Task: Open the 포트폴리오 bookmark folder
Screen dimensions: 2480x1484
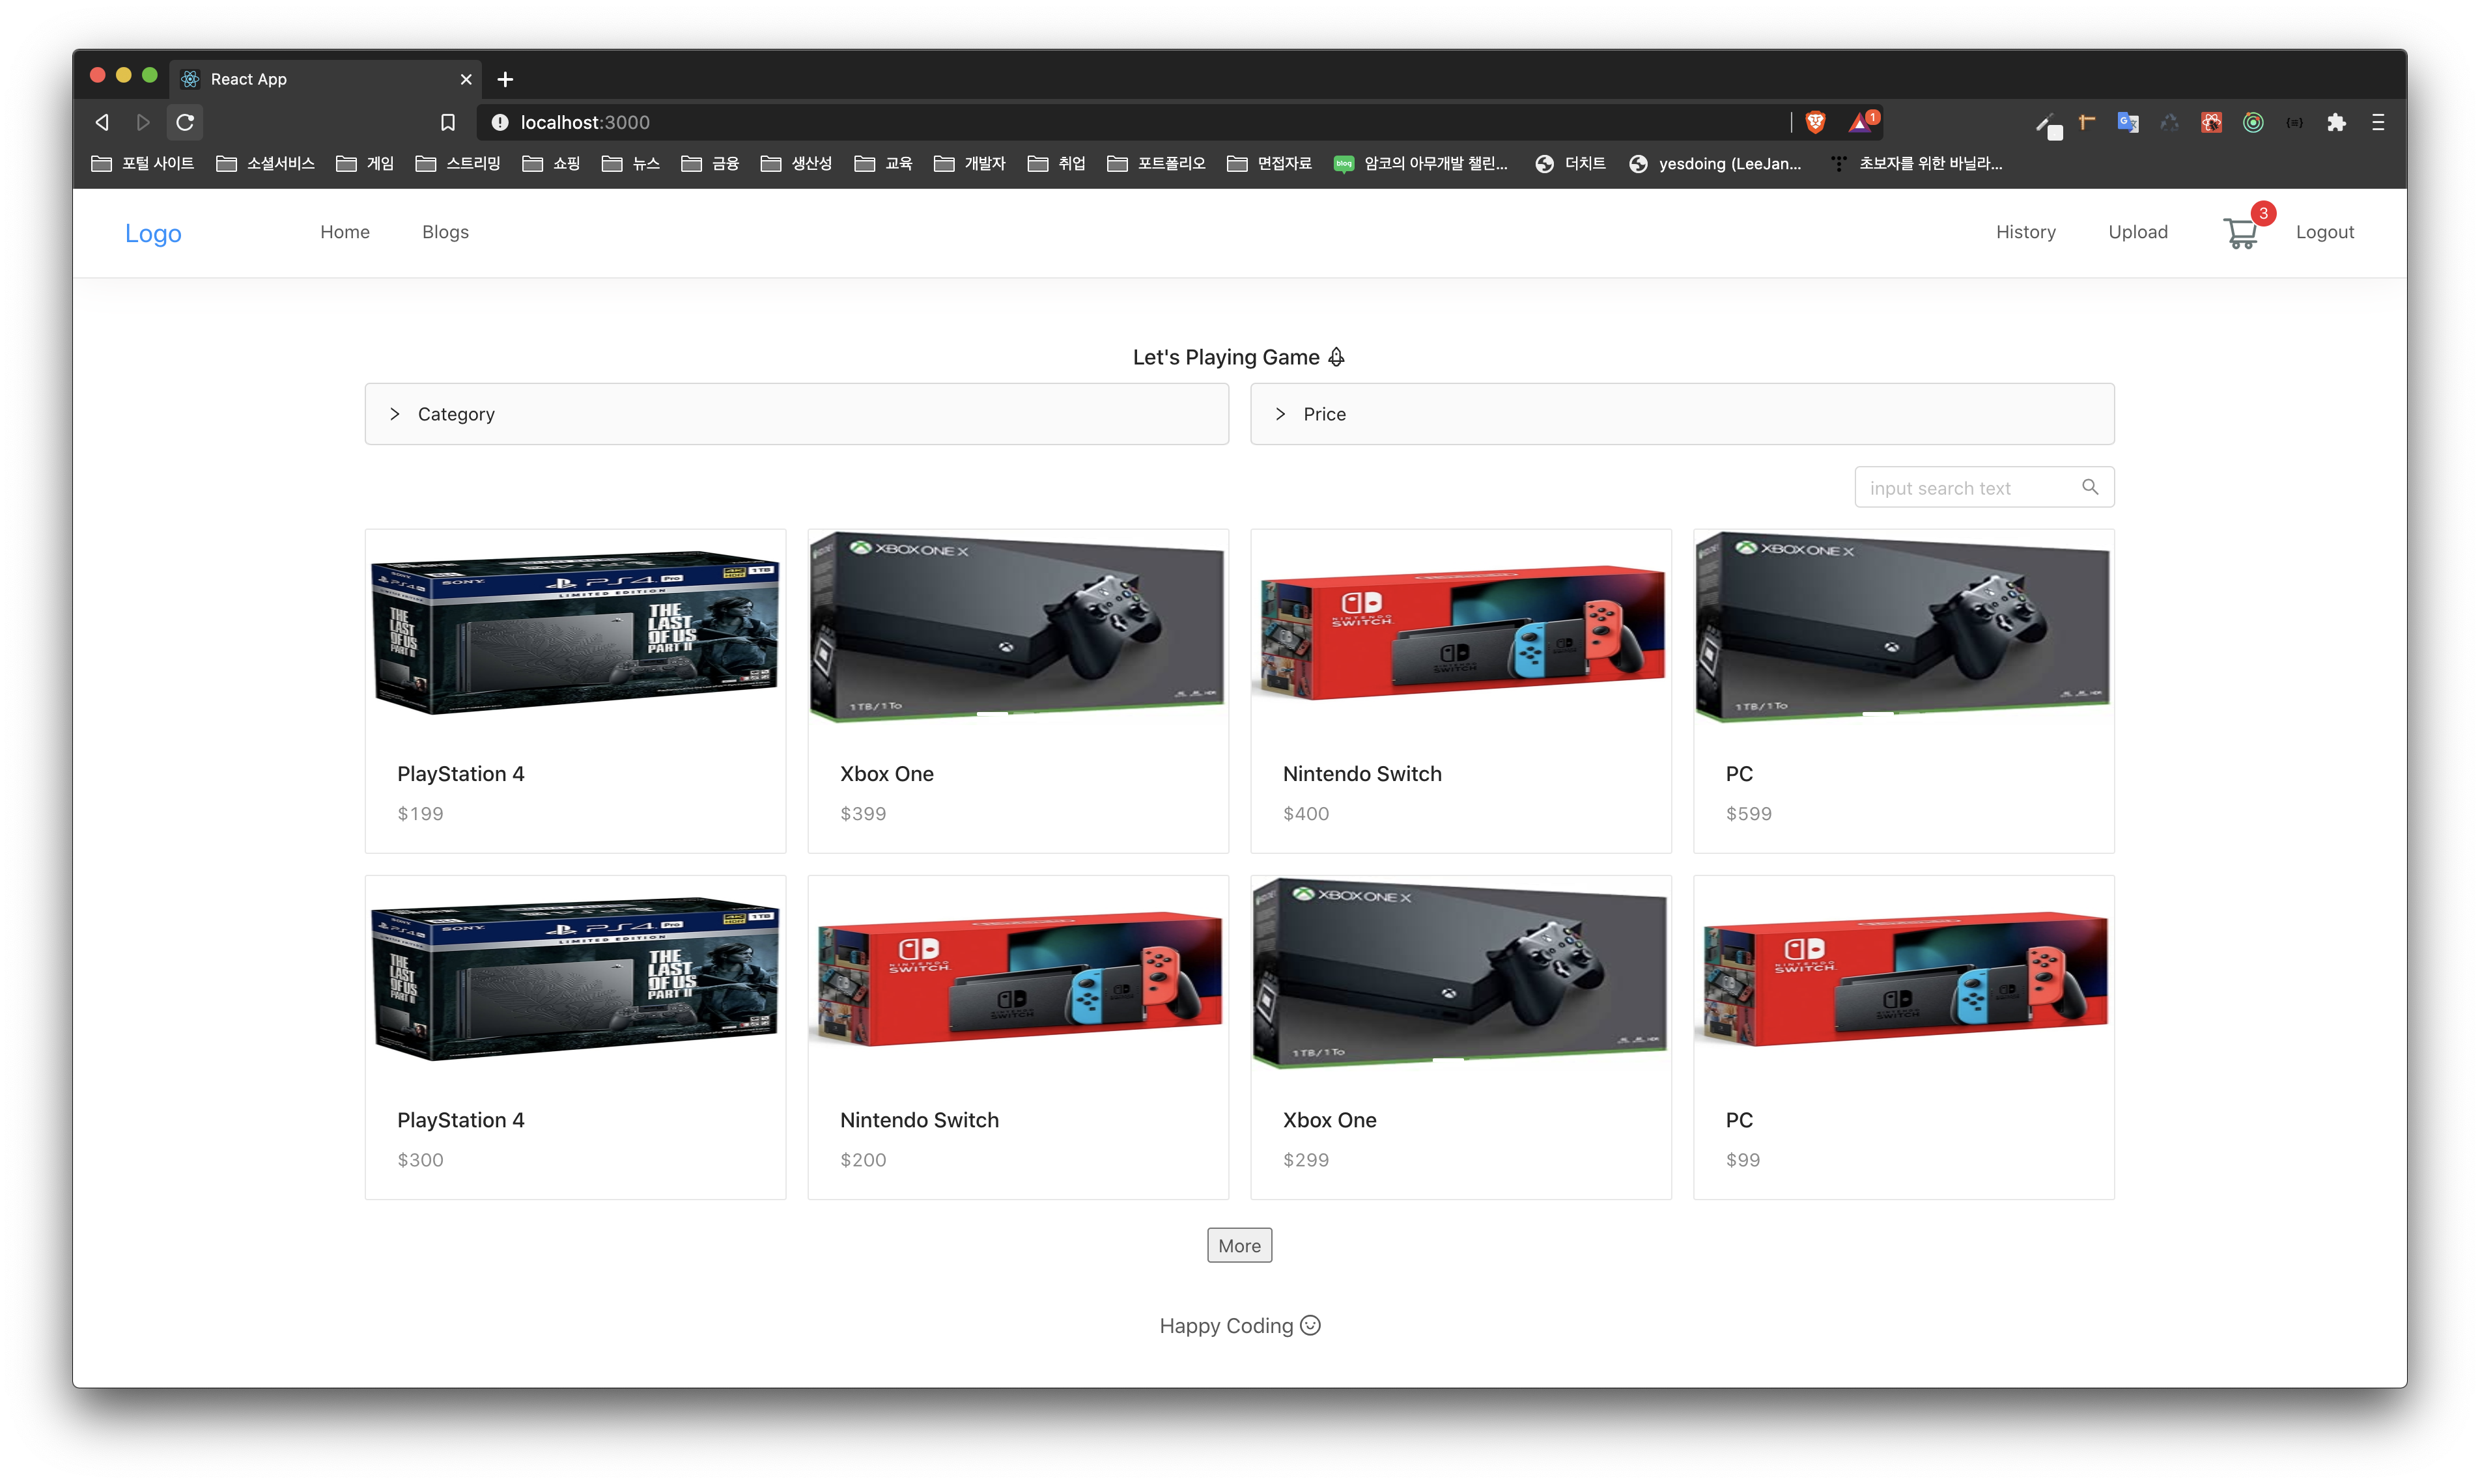Action: (1157, 163)
